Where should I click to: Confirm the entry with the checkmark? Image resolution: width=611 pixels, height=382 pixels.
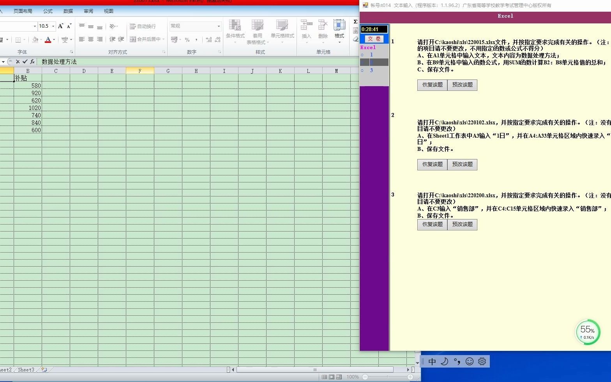click(25, 62)
